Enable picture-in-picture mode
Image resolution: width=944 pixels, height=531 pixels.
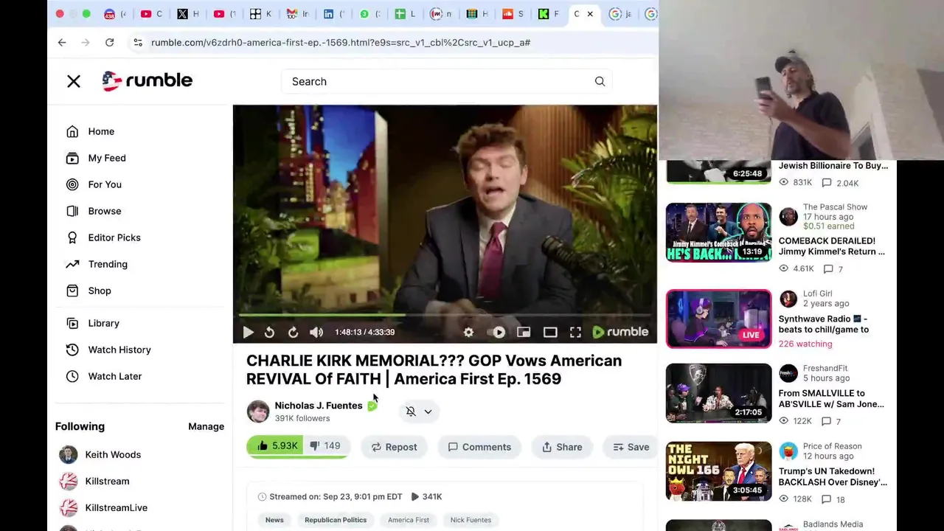[524, 333]
